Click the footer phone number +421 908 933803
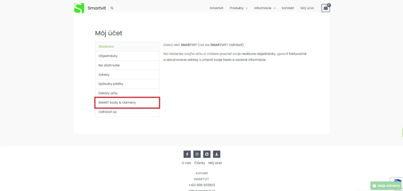Screen dimensions: 403x191 coord(202,185)
